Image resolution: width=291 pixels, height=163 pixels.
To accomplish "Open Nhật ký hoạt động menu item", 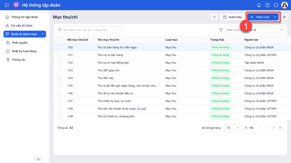I will tap(25, 51).
